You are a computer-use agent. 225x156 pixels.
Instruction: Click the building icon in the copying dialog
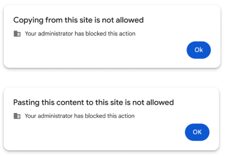pyautogui.click(x=17, y=34)
